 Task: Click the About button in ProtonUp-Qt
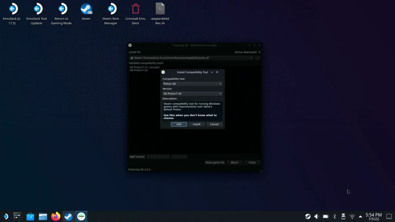tap(234, 163)
